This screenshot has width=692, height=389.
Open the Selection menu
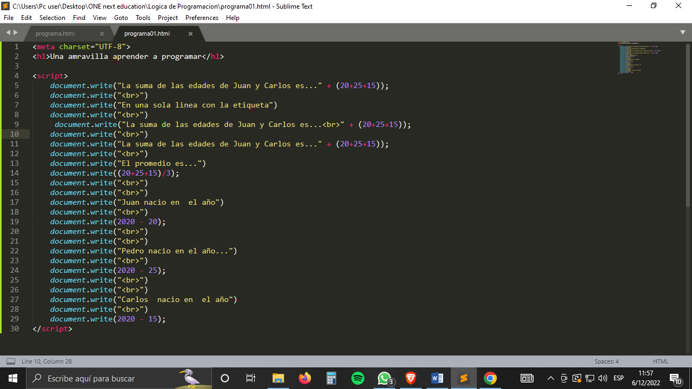[52, 18]
